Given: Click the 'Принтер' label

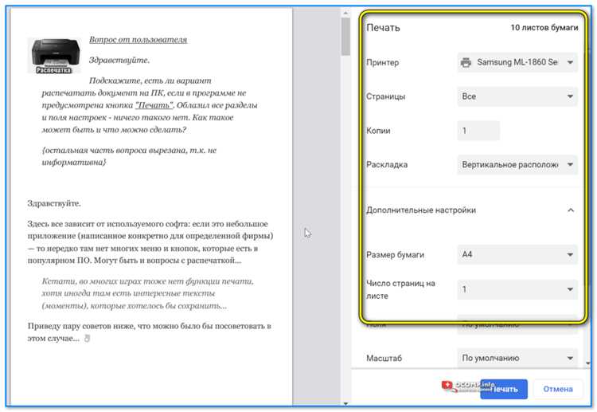Looking at the screenshot, I should point(382,62).
